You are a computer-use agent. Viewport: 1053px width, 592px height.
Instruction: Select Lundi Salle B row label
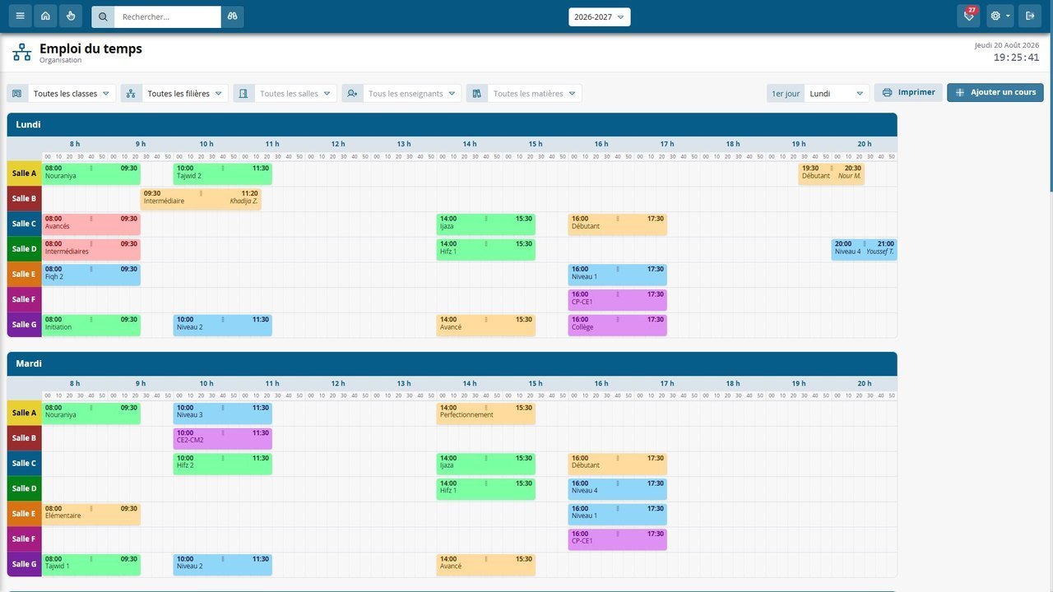(24, 199)
